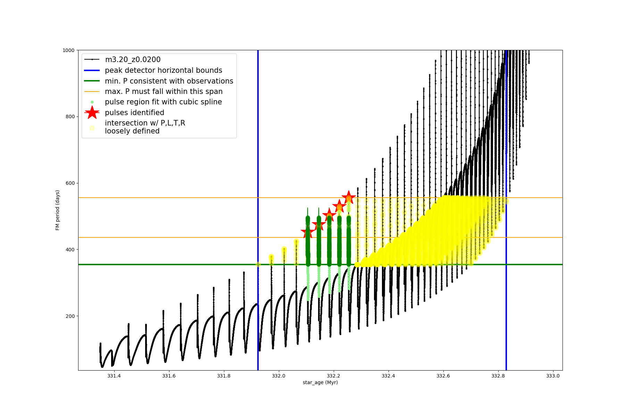
Task: Click the 332.0 tick label on x-axis
Action: pyautogui.click(x=278, y=376)
